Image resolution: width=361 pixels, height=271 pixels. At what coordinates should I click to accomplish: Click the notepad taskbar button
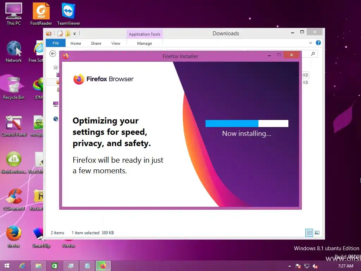coord(87,266)
